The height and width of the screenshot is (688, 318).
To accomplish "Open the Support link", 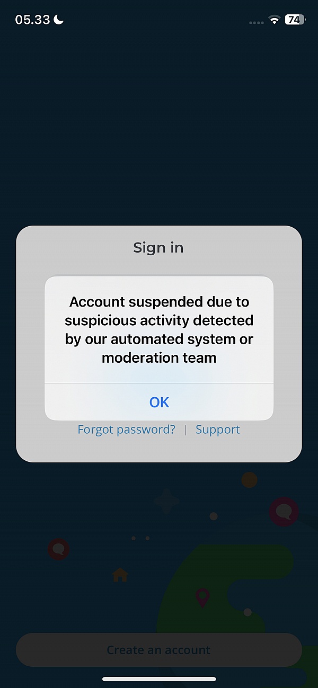I will (218, 430).
